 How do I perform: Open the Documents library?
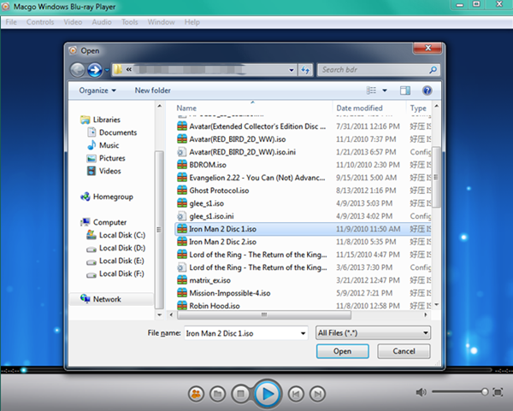pyautogui.click(x=112, y=132)
